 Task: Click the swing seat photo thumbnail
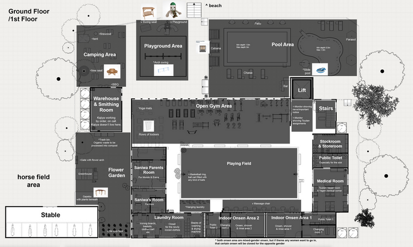[148, 12]
